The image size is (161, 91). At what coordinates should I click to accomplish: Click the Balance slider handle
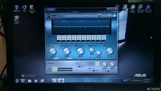(x=99, y=16)
